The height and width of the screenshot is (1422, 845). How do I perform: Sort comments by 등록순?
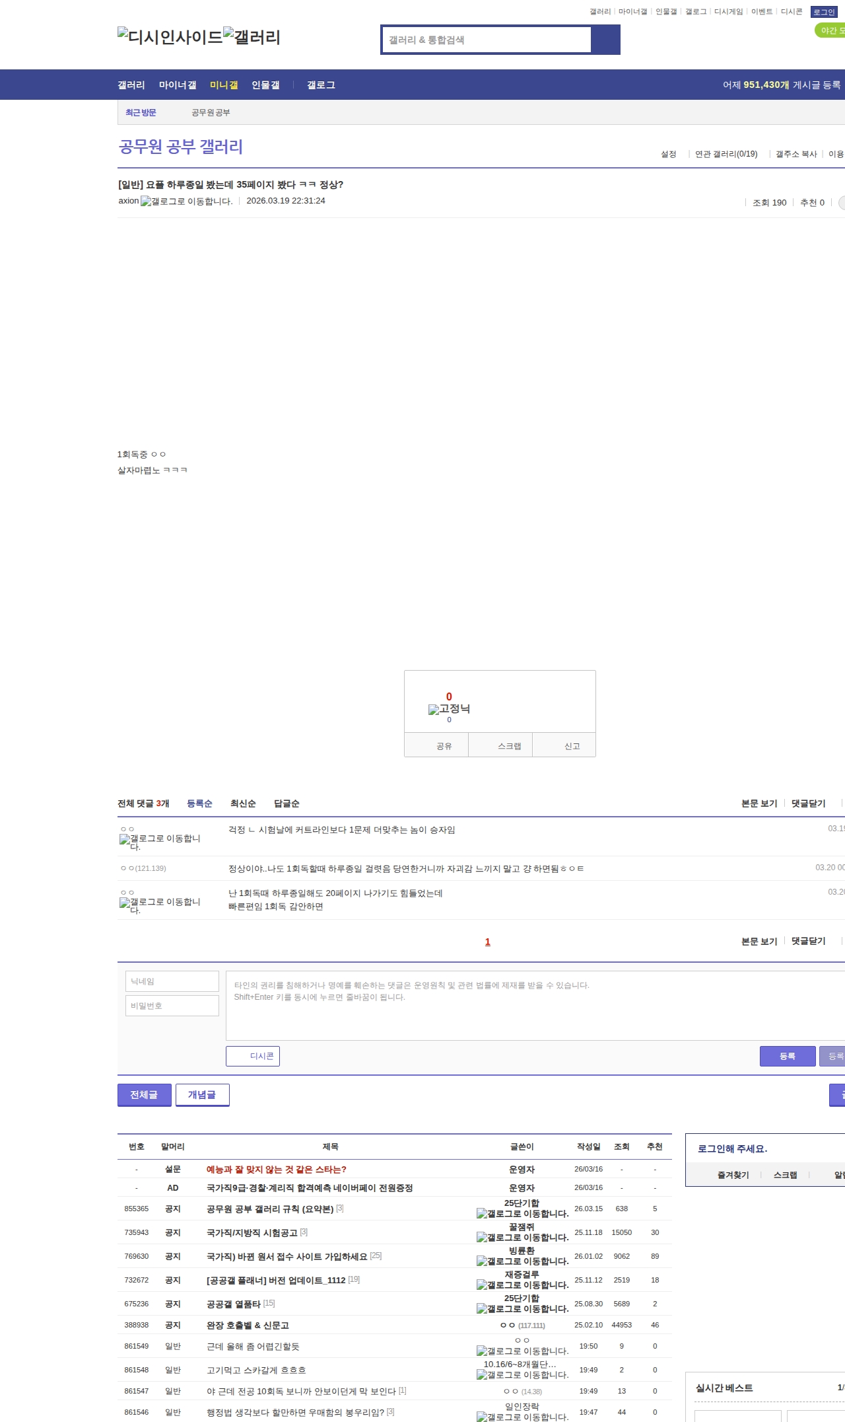pos(199,804)
